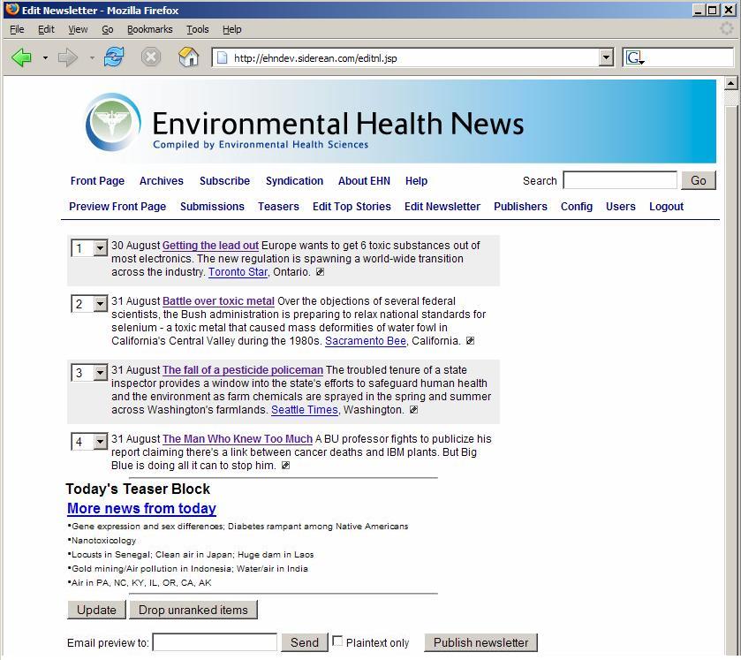Open rank dropdown for Getting the lead out
741x660 pixels.
coord(100,249)
